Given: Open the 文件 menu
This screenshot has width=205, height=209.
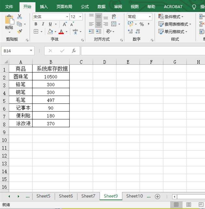Looking at the screenshot, I should click(x=9, y=7).
